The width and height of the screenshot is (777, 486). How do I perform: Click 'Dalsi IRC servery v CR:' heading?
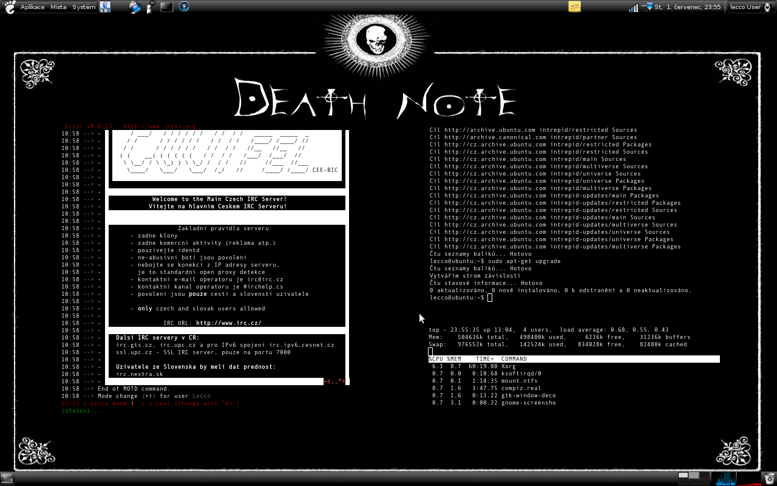158,338
